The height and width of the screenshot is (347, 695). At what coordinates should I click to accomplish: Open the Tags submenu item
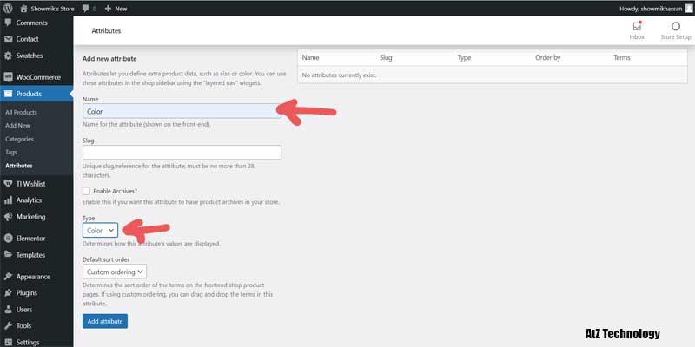pos(12,152)
